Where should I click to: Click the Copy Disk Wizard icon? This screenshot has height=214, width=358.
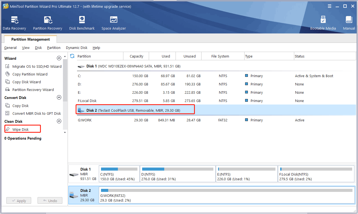[8, 82]
